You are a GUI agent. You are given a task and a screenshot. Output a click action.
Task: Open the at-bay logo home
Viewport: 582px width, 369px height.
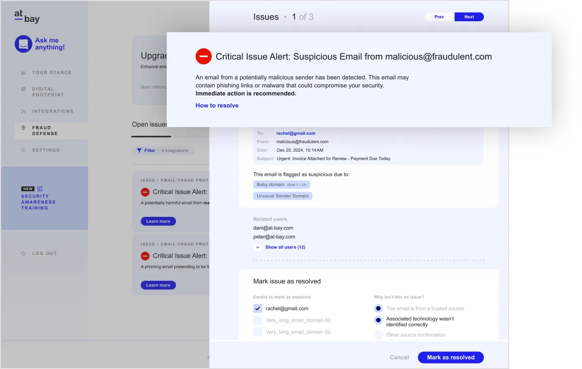click(x=27, y=16)
